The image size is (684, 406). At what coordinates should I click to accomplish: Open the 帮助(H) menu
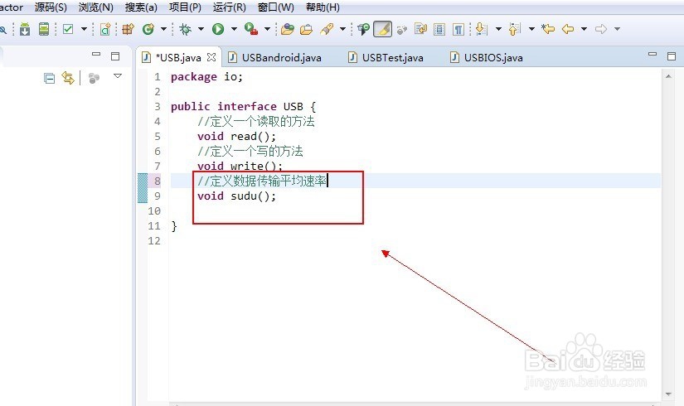tap(323, 7)
